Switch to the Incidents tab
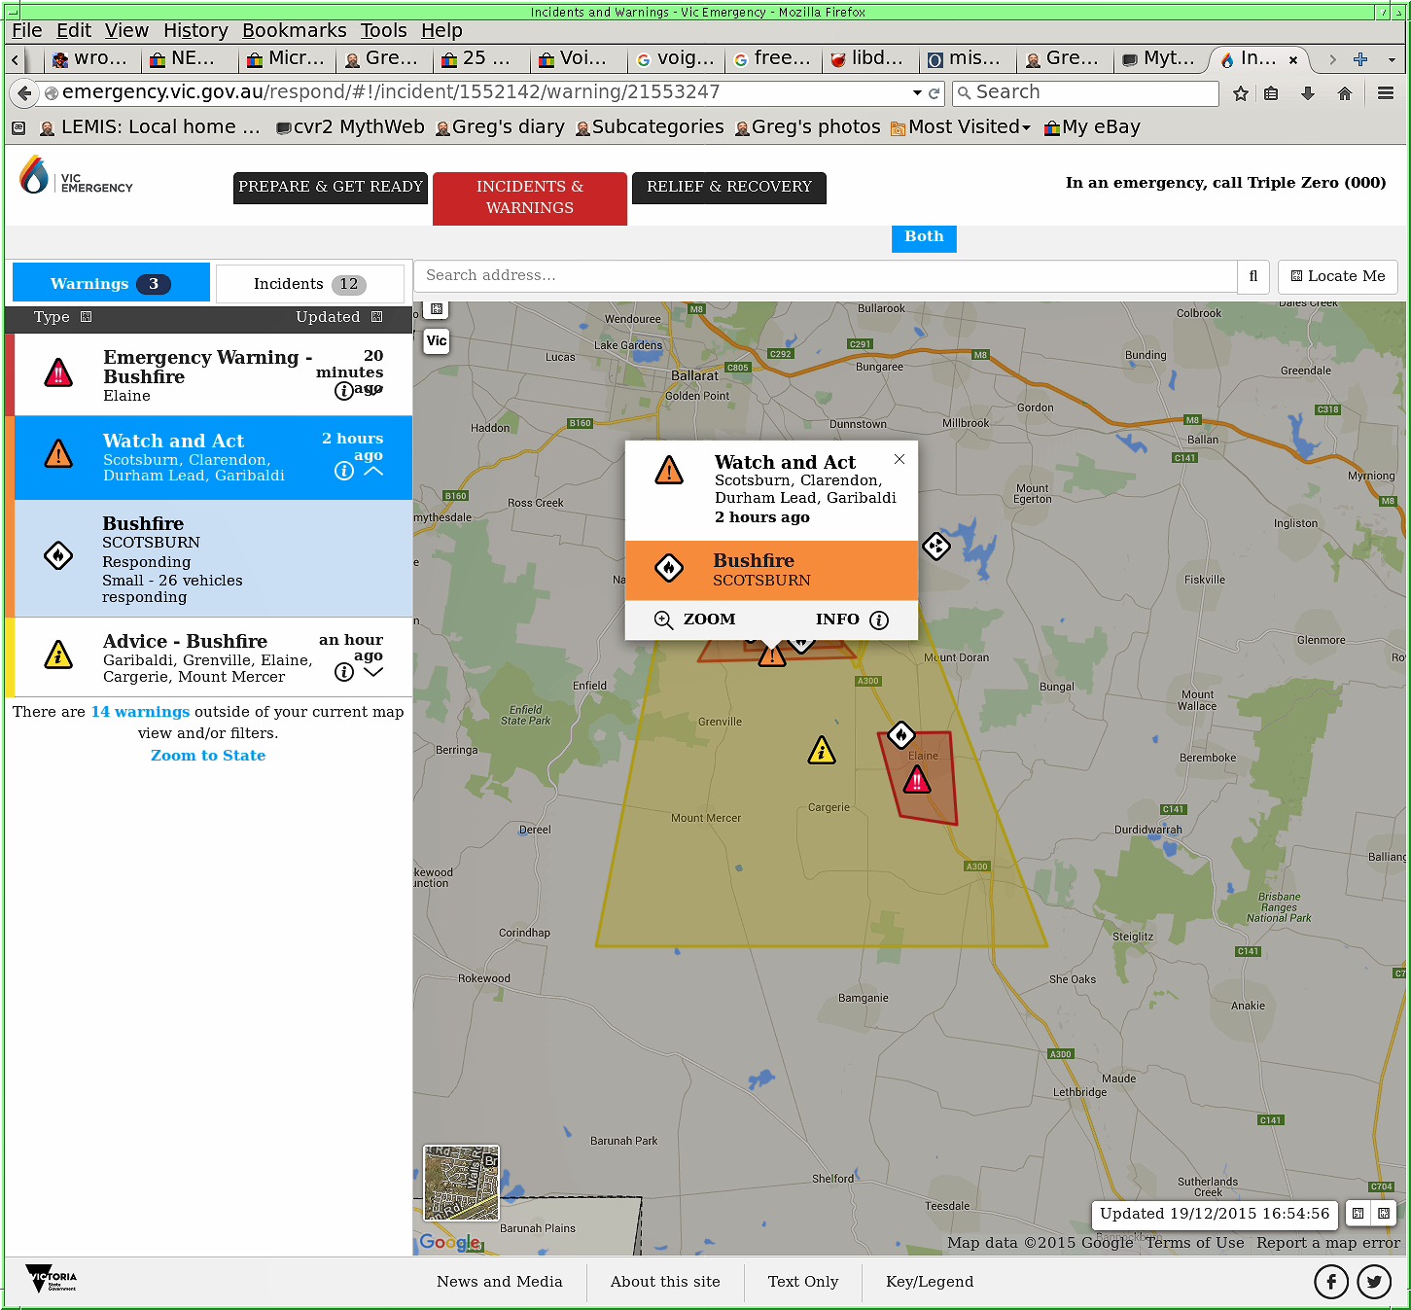The height and width of the screenshot is (1310, 1411). 309,284
